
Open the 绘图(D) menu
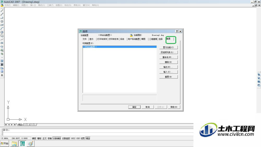click(x=59, y=5)
